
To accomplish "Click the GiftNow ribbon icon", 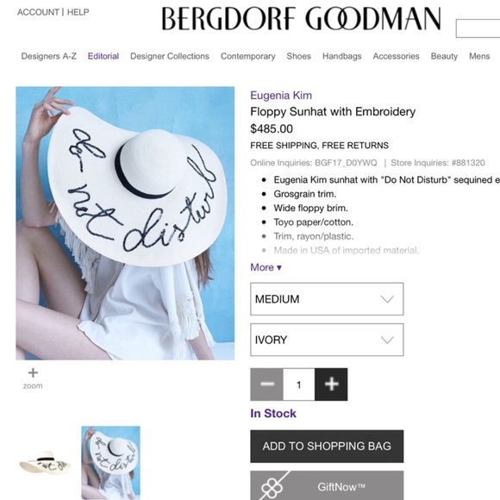I will 272,487.
